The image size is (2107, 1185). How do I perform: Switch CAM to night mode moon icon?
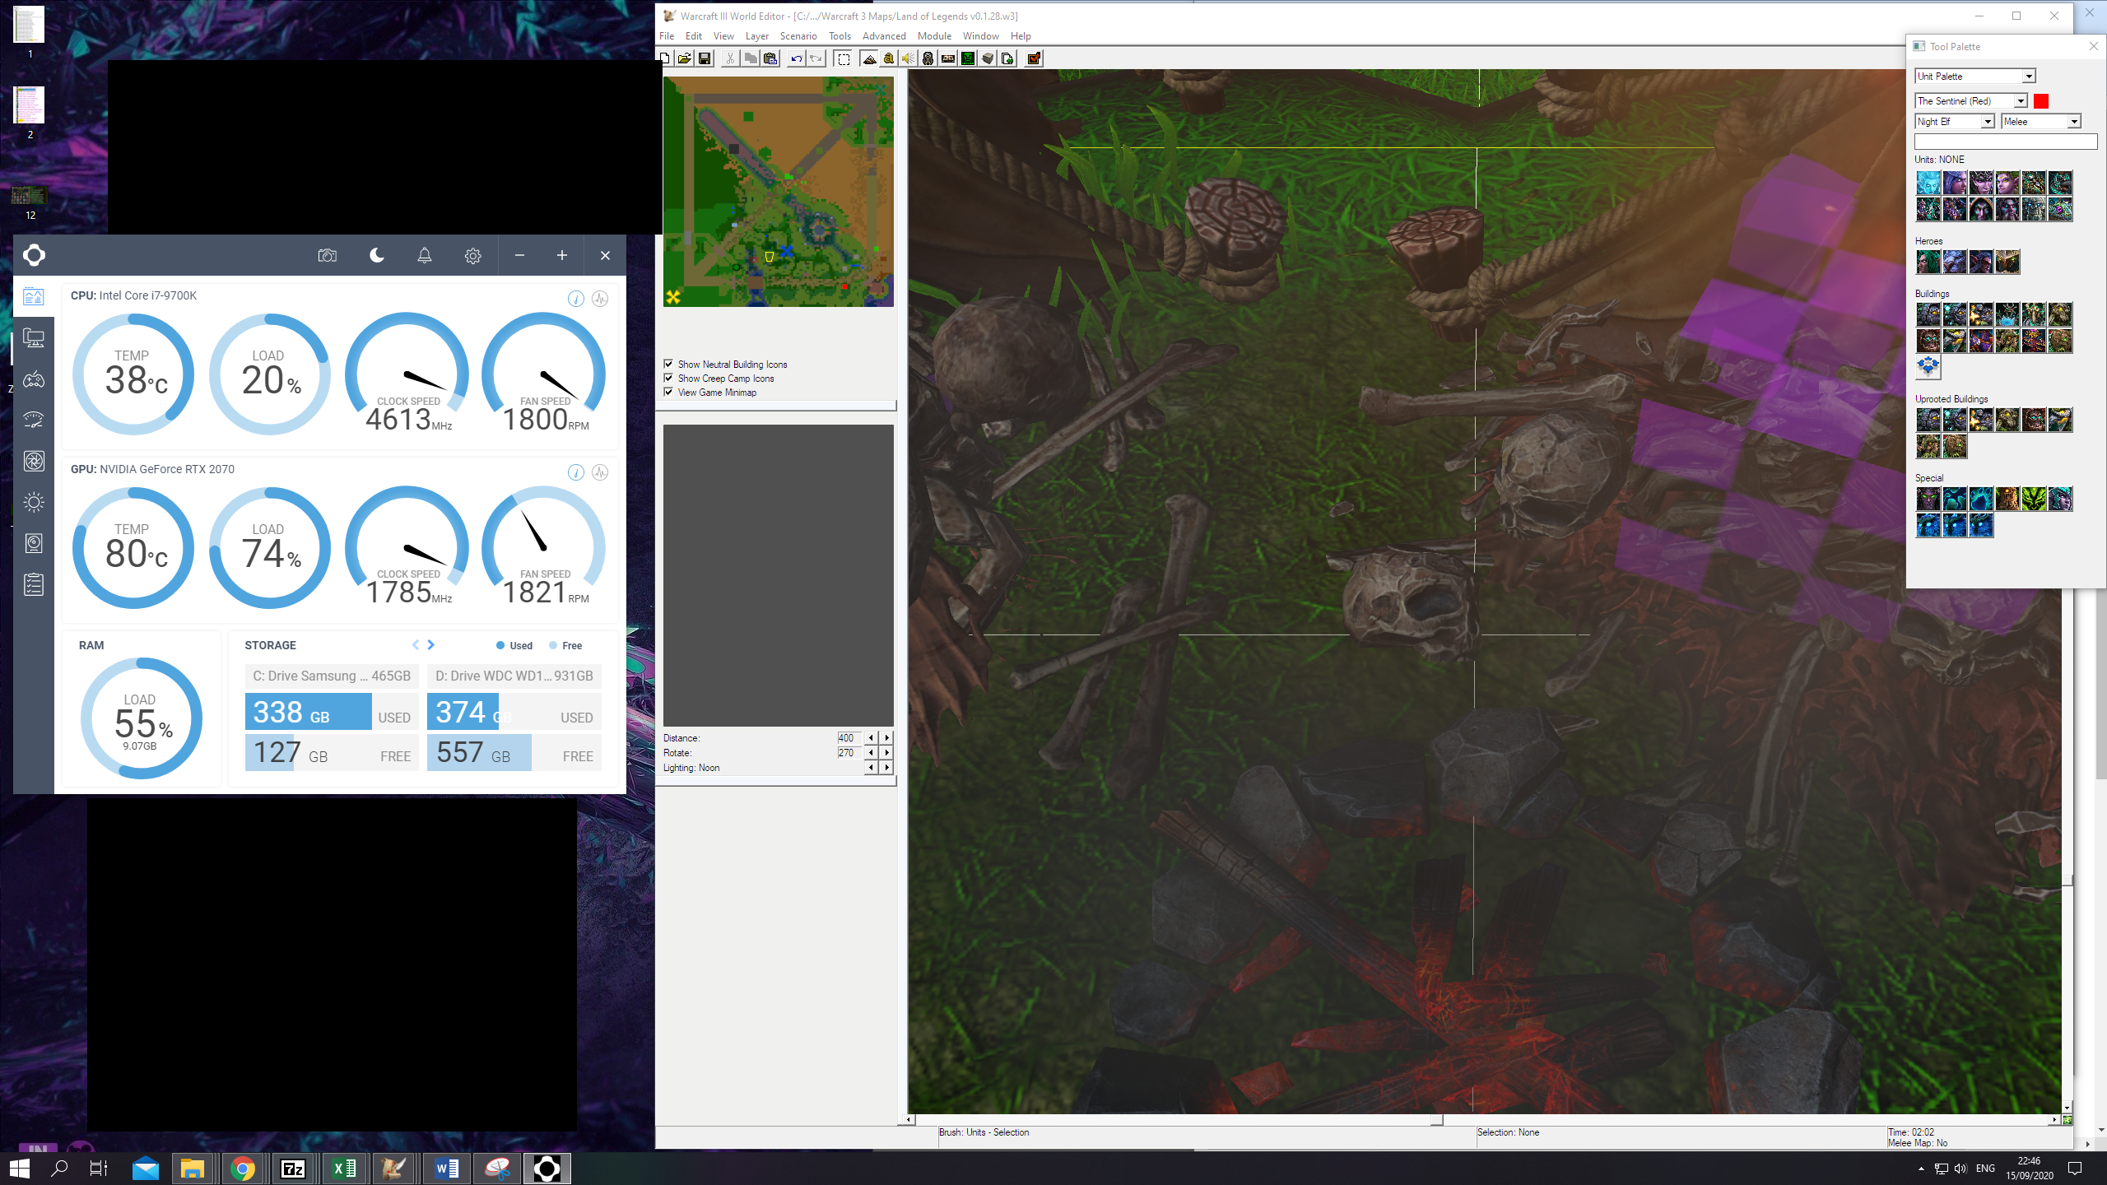tap(377, 256)
